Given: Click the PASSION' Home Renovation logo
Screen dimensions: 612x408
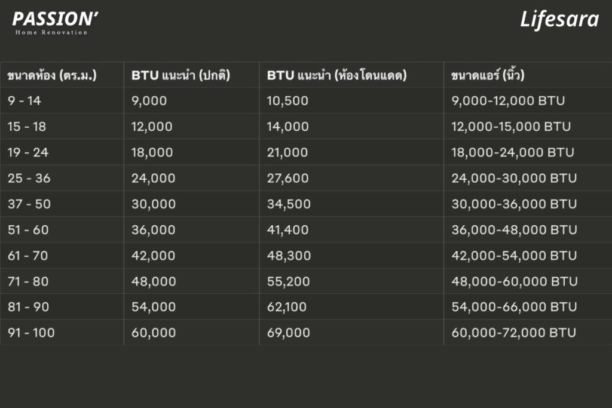Looking at the screenshot, I should click(55, 23).
